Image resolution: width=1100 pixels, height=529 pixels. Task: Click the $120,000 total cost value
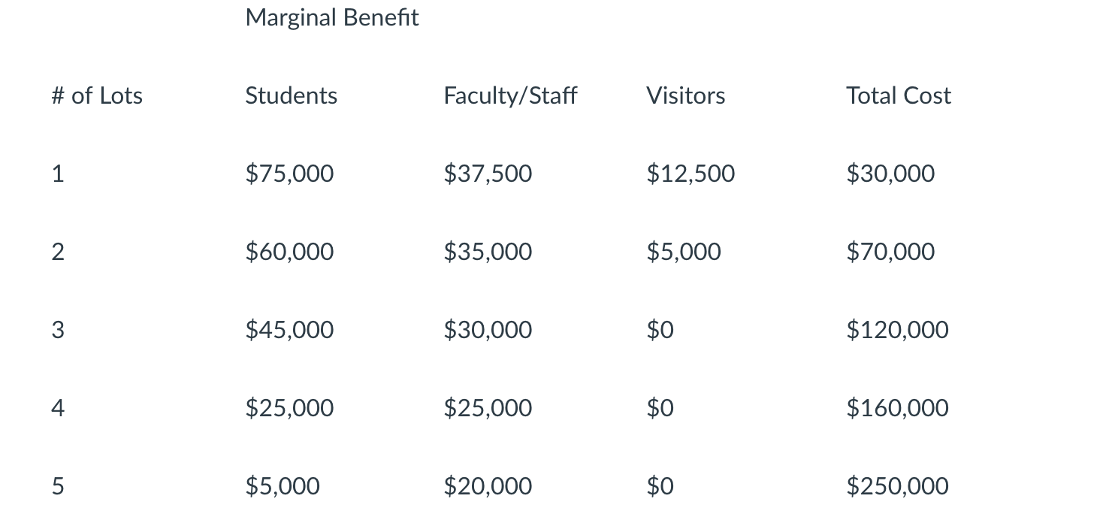pos(897,330)
